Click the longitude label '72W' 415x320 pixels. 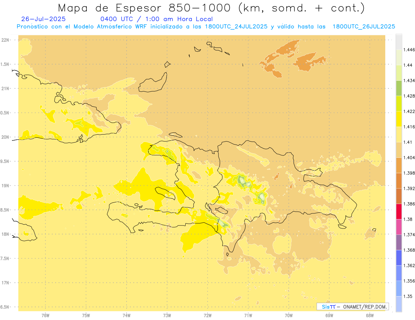[x=207, y=315]
